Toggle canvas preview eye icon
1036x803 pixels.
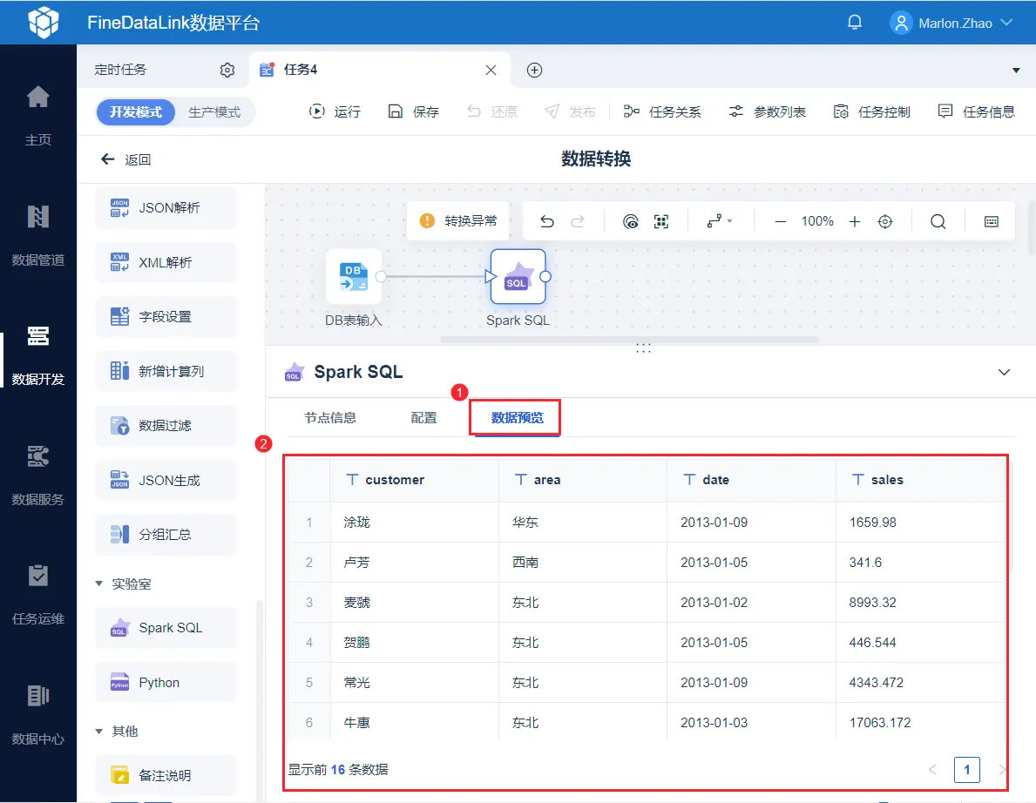click(631, 221)
